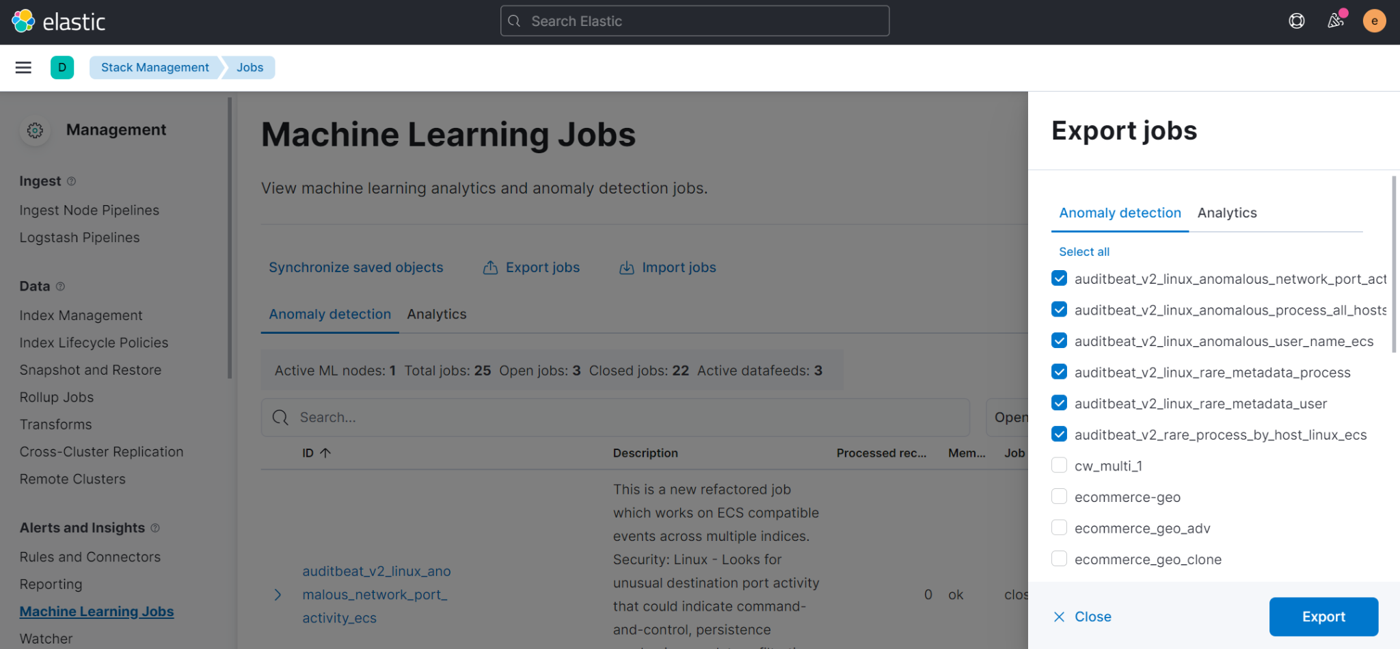Image resolution: width=1400 pixels, height=649 pixels.
Task: Click the deployment badge next to the breadcrumb
Action: pyautogui.click(x=62, y=67)
